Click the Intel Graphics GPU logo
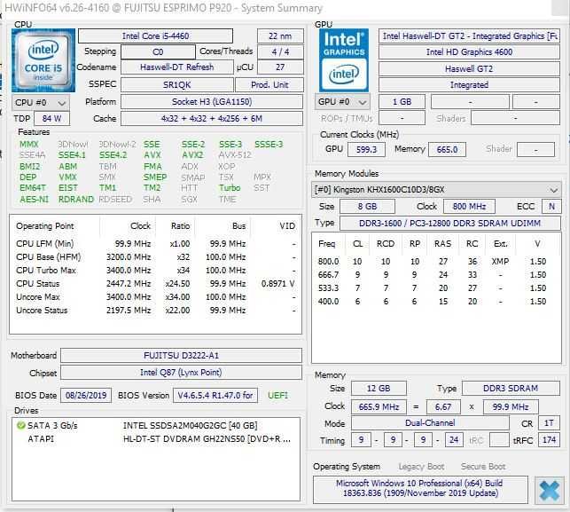 point(344,60)
